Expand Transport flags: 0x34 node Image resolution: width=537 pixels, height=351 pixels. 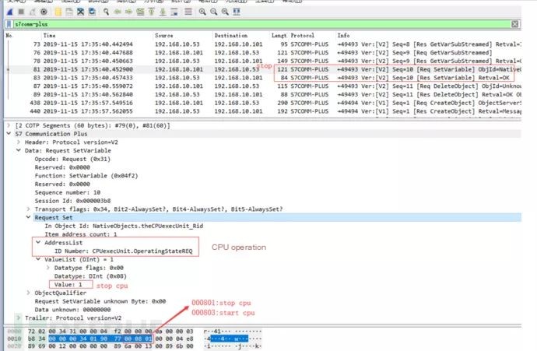pyautogui.click(x=29, y=209)
